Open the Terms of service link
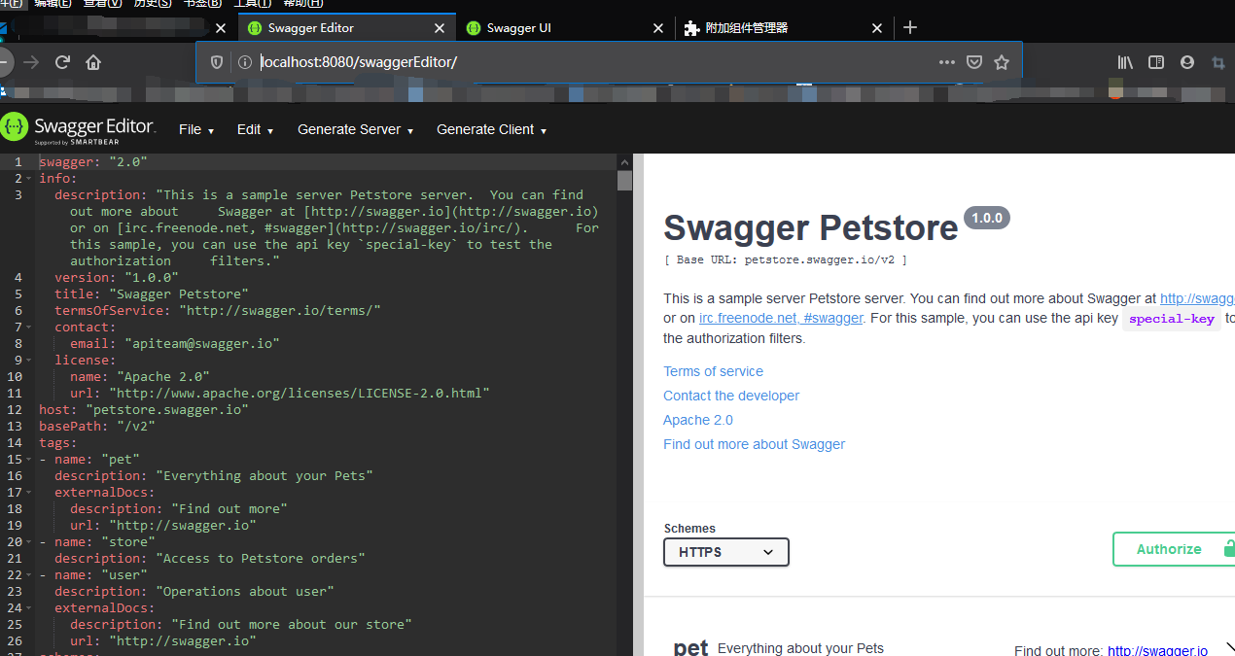The image size is (1235, 656). click(713, 371)
